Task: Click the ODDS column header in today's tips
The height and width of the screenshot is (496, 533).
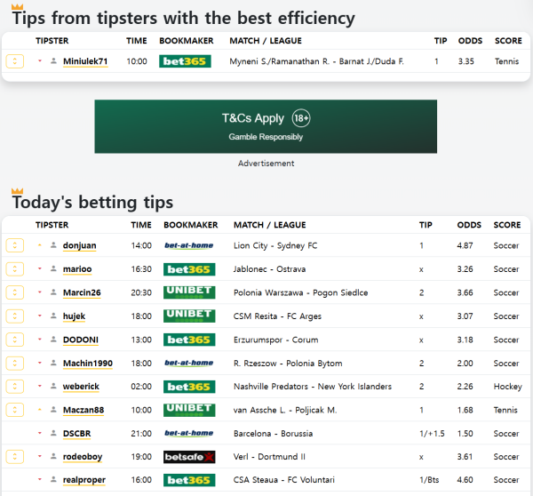Action: (x=469, y=225)
